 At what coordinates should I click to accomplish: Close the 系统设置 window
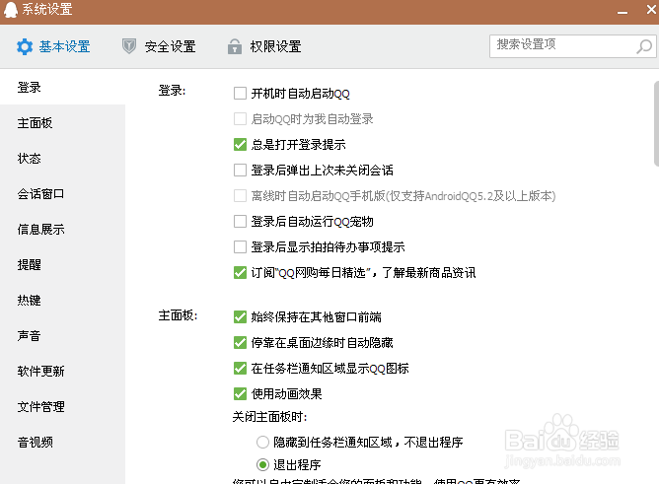coord(651,9)
